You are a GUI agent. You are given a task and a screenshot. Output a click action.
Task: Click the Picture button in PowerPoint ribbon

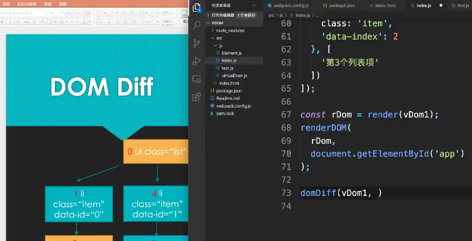(x=185, y=16)
